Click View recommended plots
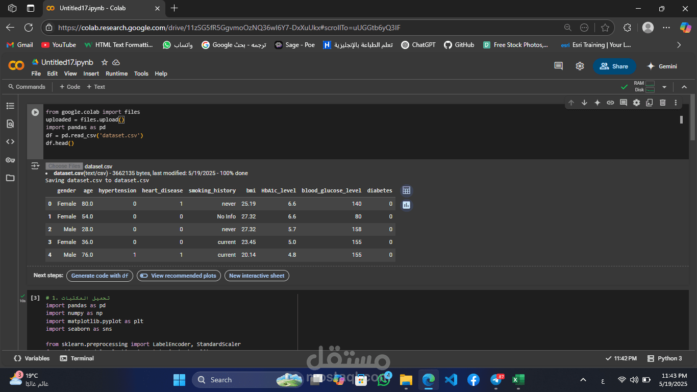The image size is (697, 392). click(179, 276)
